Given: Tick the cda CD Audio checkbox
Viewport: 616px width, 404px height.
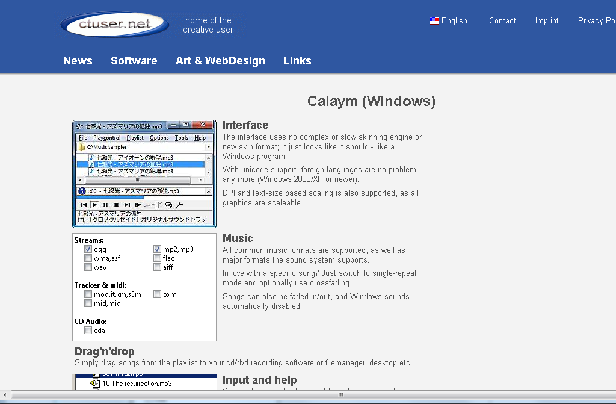Looking at the screenshot, I should 88,331.
